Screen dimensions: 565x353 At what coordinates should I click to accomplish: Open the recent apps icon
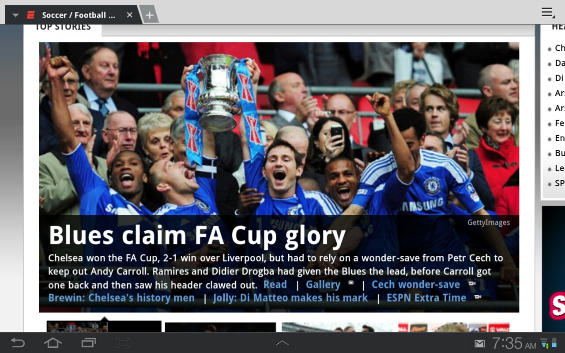coord(88,343)
